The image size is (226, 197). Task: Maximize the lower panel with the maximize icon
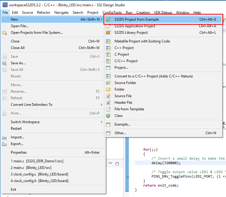click(x=117, y=164)
